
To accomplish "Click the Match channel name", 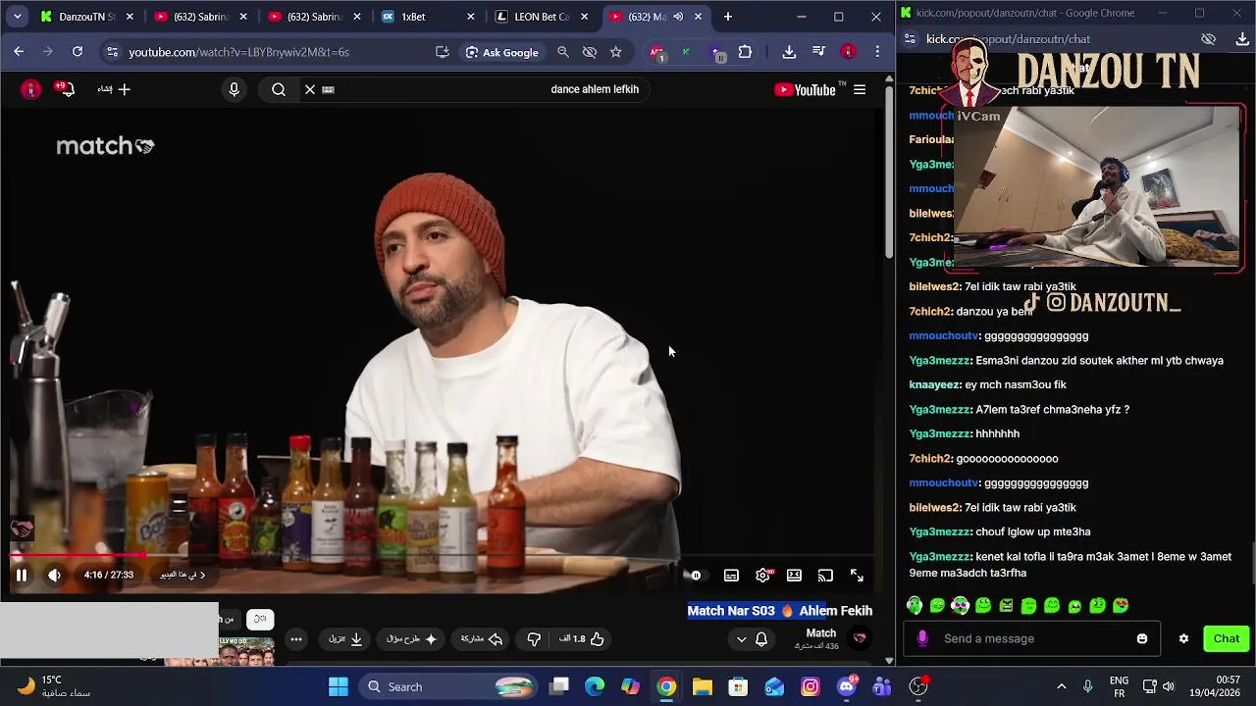I will click(x=820, y=633).
